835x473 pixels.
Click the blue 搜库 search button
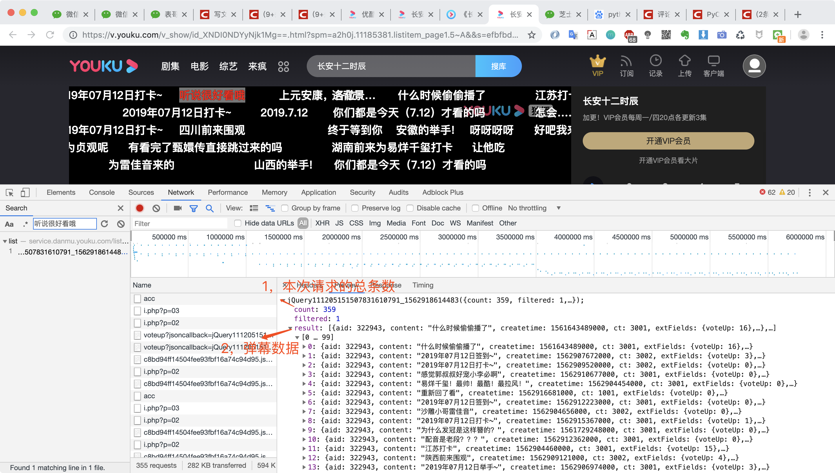pos(498,66)
